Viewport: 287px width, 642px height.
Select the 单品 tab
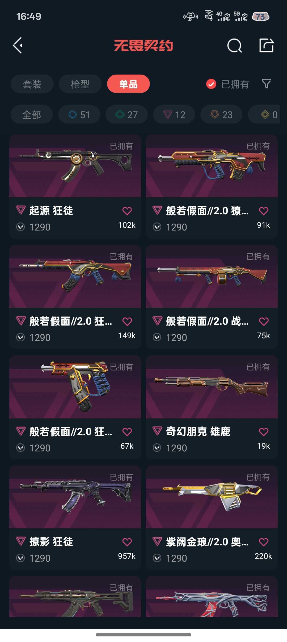128,84
